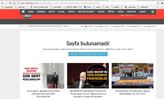Open the besni bookmark
This screenshot has width=164, height=99.
(x=106, y=7)
